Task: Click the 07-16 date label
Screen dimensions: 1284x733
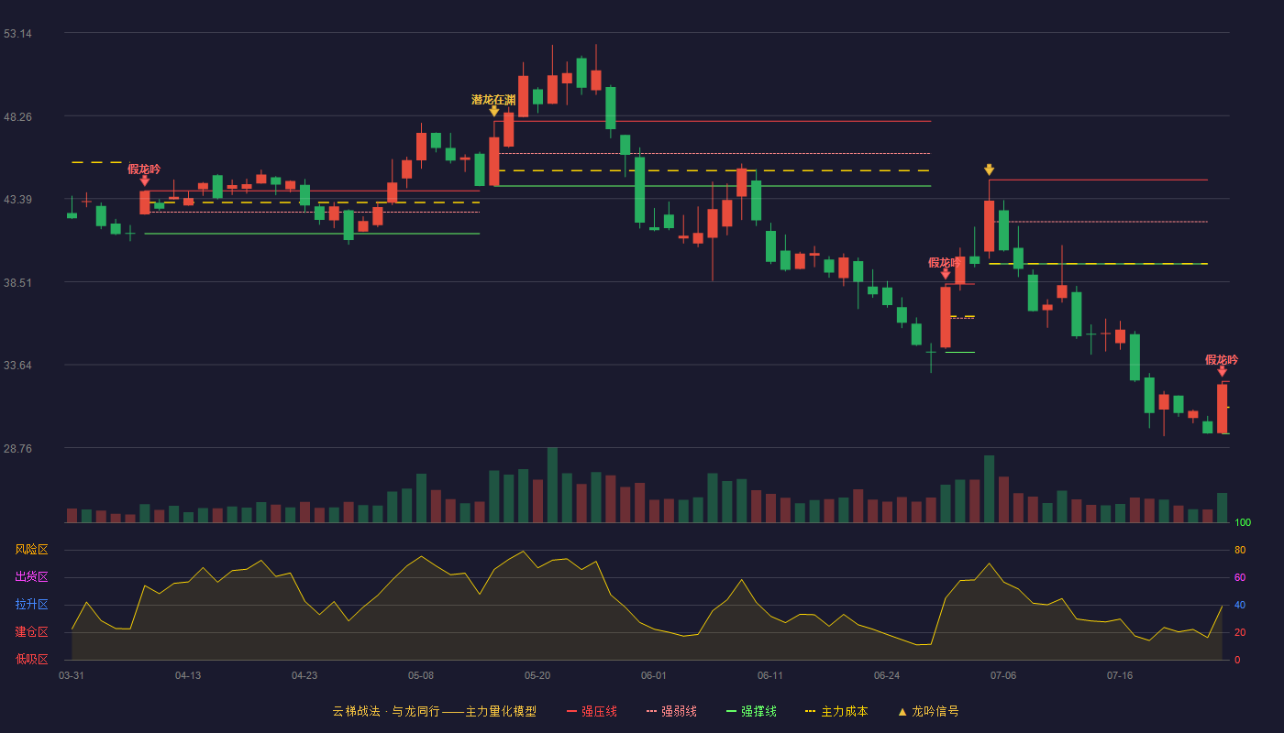Action: (x=1120, y=675)
